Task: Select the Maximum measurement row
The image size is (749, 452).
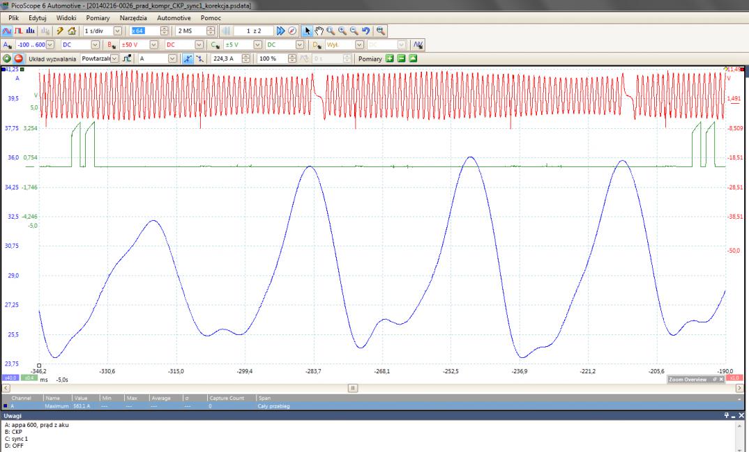Action: pyautogui.click(x=56, y=406)
